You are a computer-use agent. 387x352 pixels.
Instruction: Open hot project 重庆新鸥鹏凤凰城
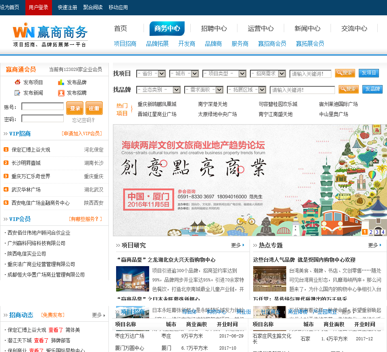157,104
